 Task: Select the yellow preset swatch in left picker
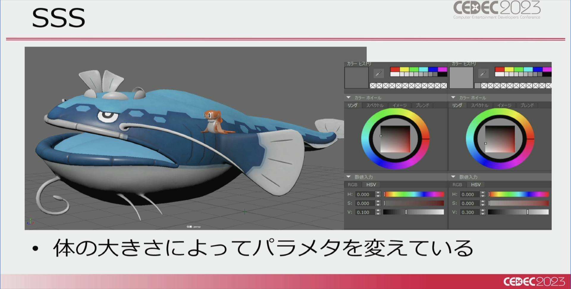tap(404, 69)
